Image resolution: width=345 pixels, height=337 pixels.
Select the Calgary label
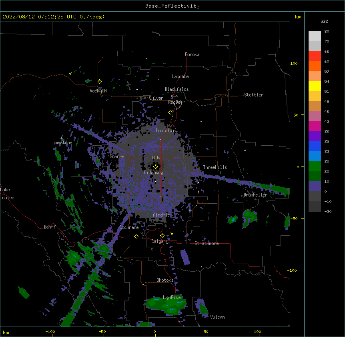click(160, 241)
